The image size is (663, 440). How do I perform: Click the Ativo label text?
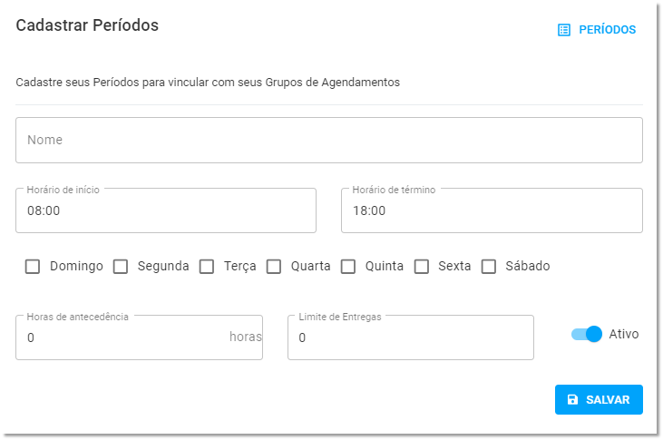click(624, 334)
